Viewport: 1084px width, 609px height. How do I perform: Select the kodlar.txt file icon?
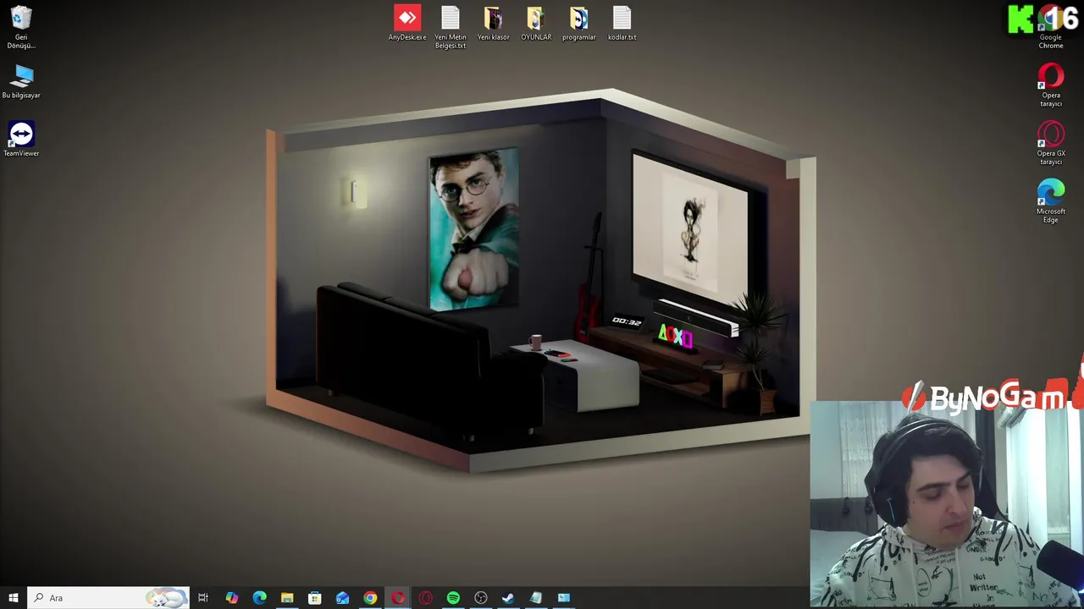(x=622, y=23)
